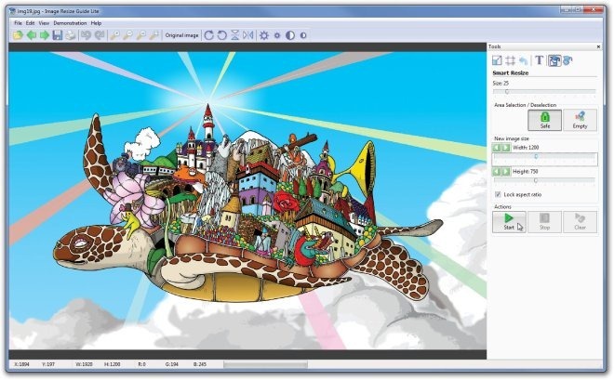The height and width of the screenshot is (380, 614).
Task: Zoom out with the minus magnifier
Action: pos(127,35)
